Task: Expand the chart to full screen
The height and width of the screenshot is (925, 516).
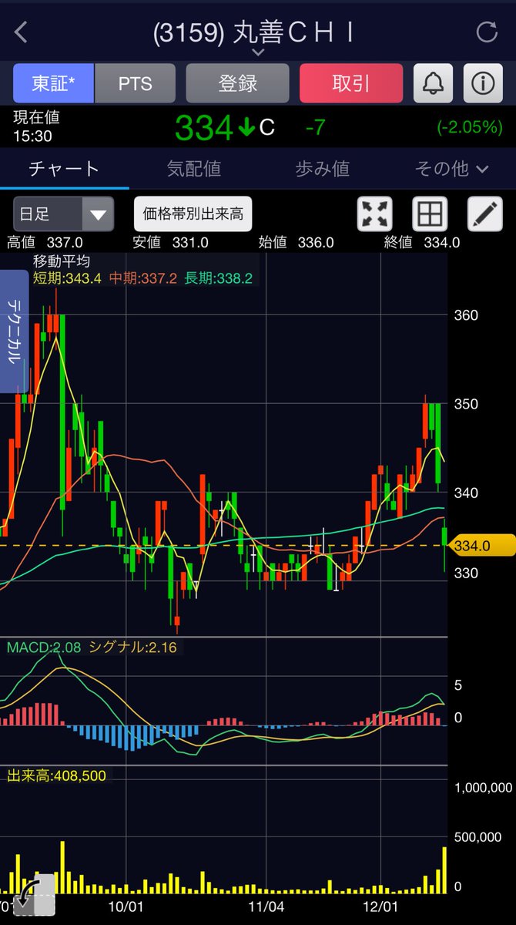Action: [375, 214]
